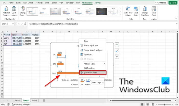The image size is (179, 106).
Task: Click in the formula bar SERIES text
Action: [53, 24]
